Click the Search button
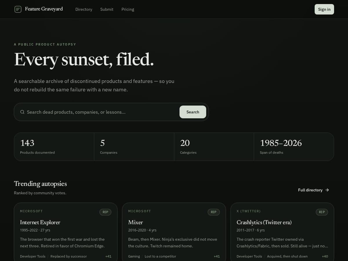Screen dimensions: 348x261 pos(193,112)
